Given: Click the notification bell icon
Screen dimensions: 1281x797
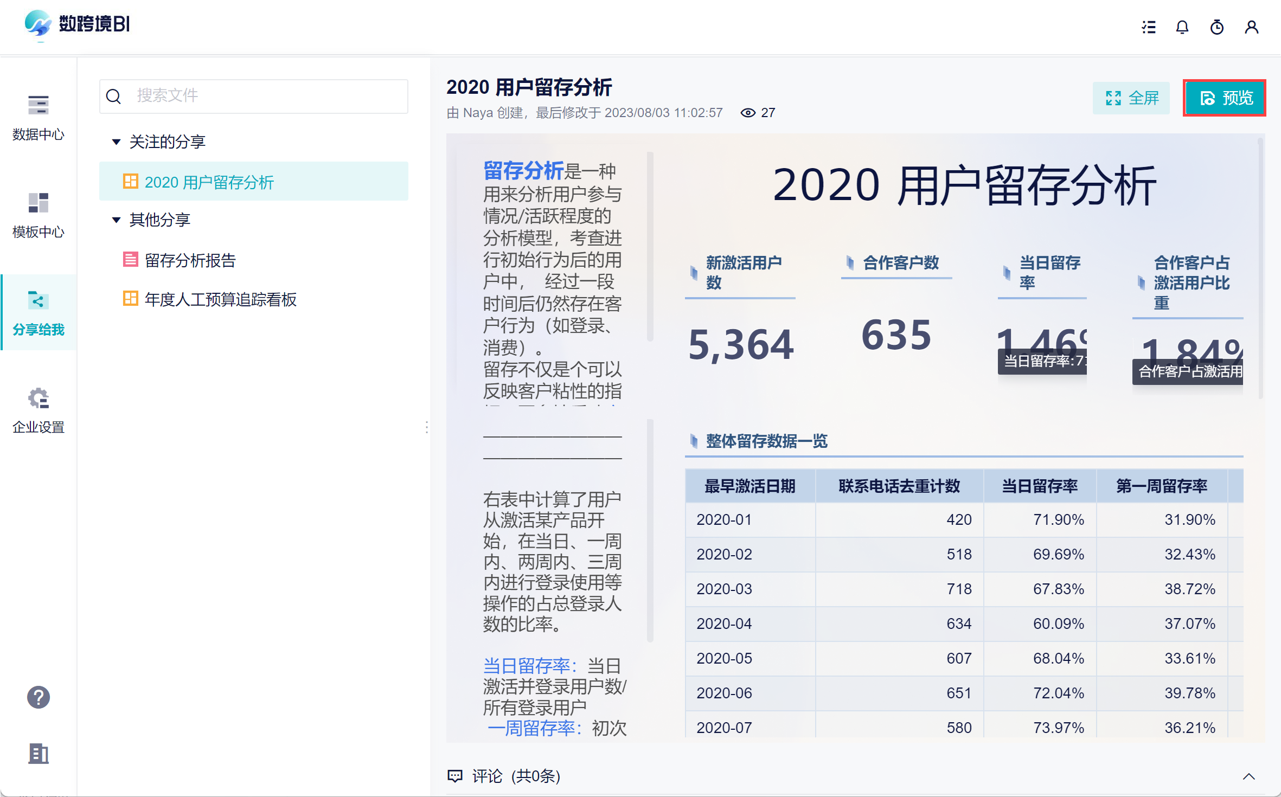Looking at the screenshot, I should (x=1182, y=27).
